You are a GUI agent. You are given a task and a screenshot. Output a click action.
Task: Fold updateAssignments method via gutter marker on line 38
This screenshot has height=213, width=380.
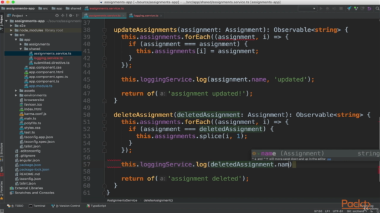104,30
